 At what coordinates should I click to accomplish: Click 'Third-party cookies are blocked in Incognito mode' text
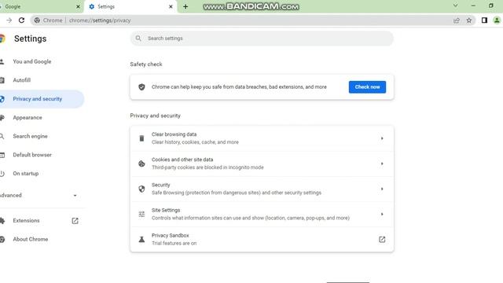[x=207, y=167]
